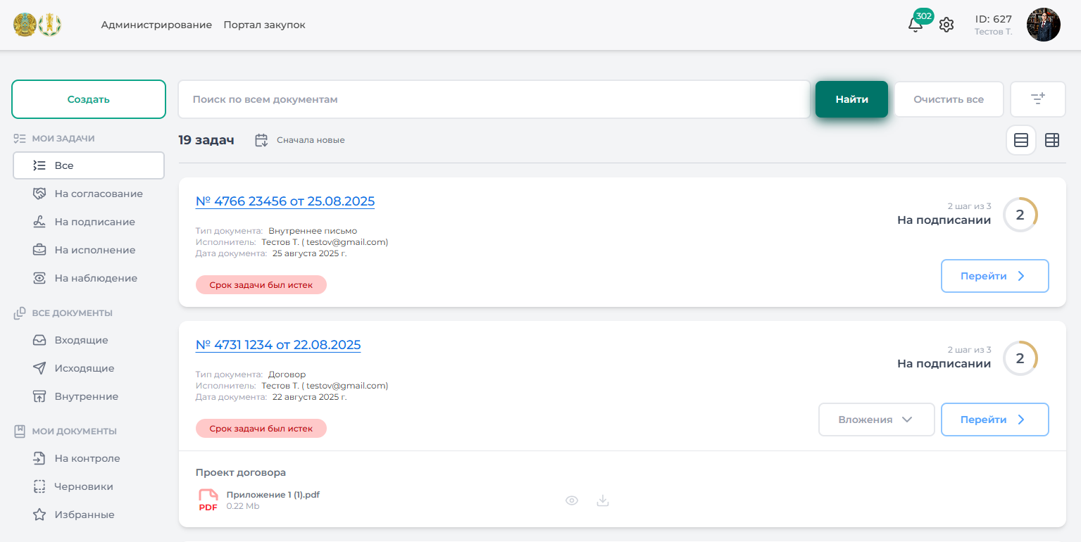Open the Портал закупок menu
Screen dimensions: 1081x542
pos(264,25)
